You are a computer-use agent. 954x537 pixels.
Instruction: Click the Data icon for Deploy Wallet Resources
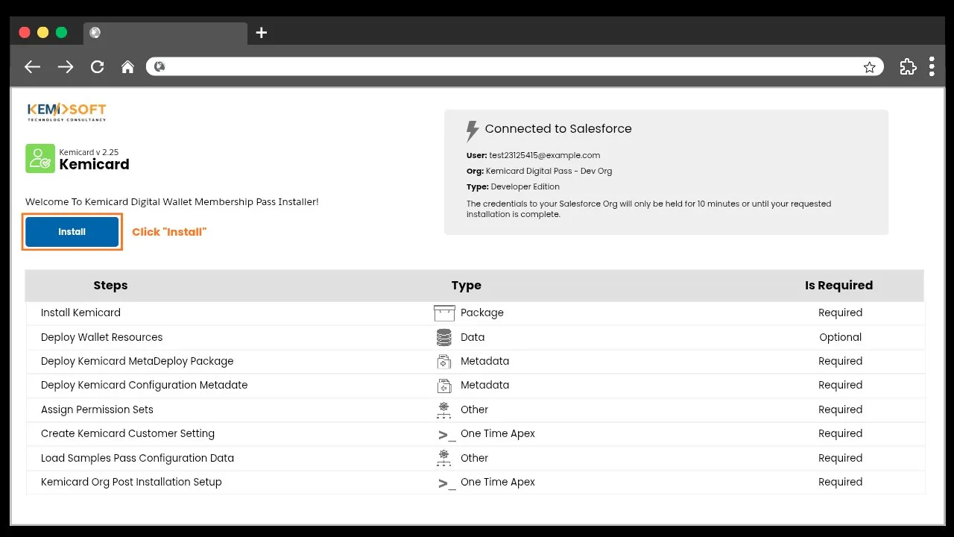[444, 337]
